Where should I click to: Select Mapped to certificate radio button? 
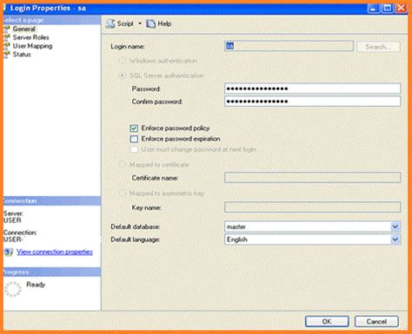(123, 165)
